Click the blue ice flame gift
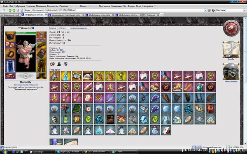The image size is (247, 154). click(x=99, y=130)
